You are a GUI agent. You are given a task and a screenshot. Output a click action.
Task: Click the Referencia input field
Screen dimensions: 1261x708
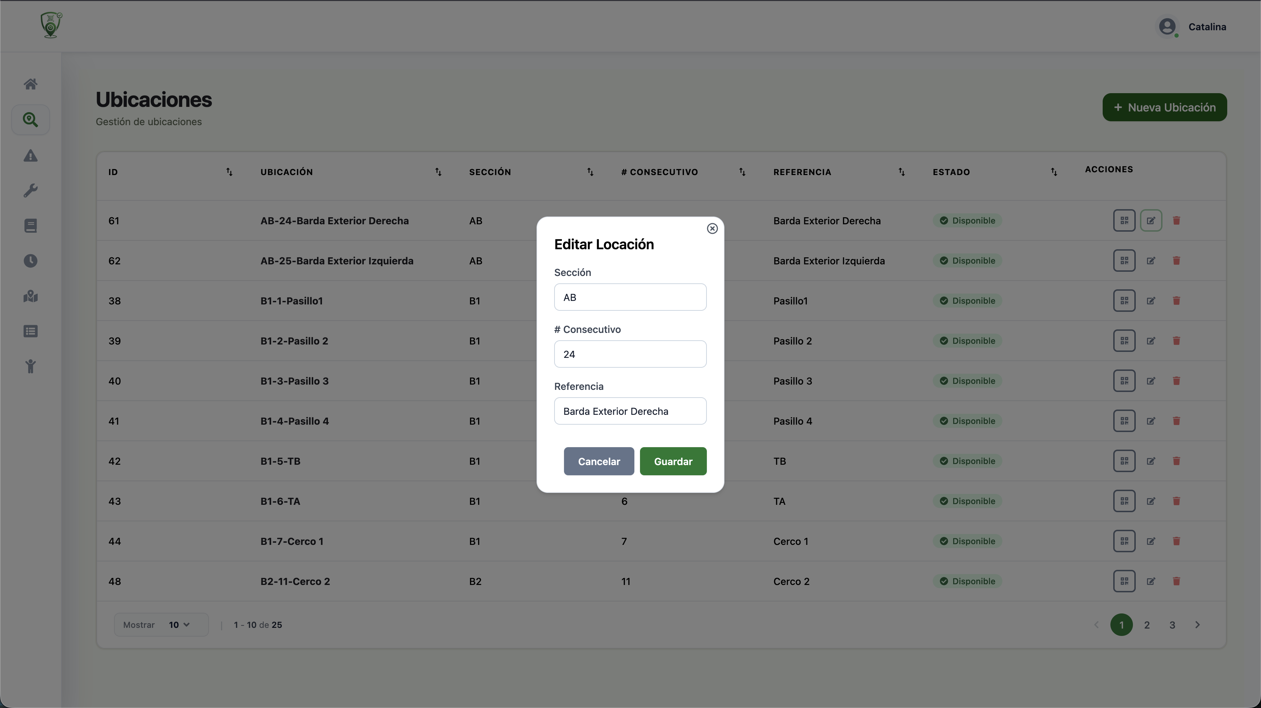[x=630, y=411]
